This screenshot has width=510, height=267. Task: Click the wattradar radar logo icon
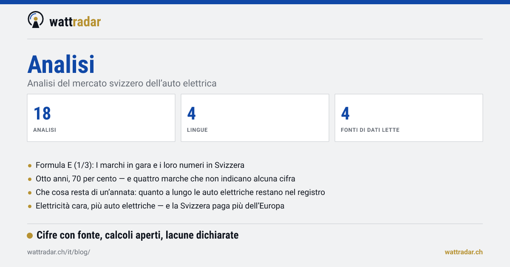pos(36,20)
